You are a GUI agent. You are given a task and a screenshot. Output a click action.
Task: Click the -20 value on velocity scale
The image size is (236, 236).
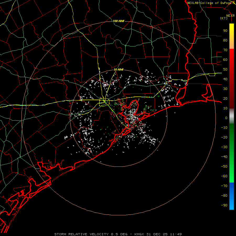224,137
